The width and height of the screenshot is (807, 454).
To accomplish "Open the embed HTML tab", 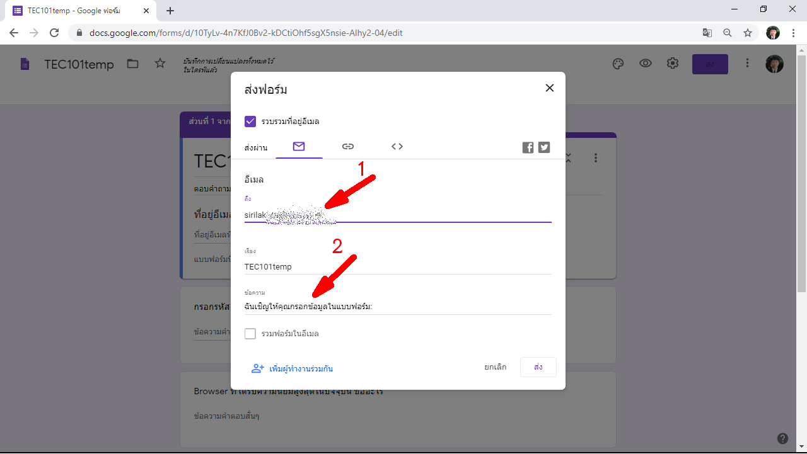I will pyautogui.click(x=397, y=147).
